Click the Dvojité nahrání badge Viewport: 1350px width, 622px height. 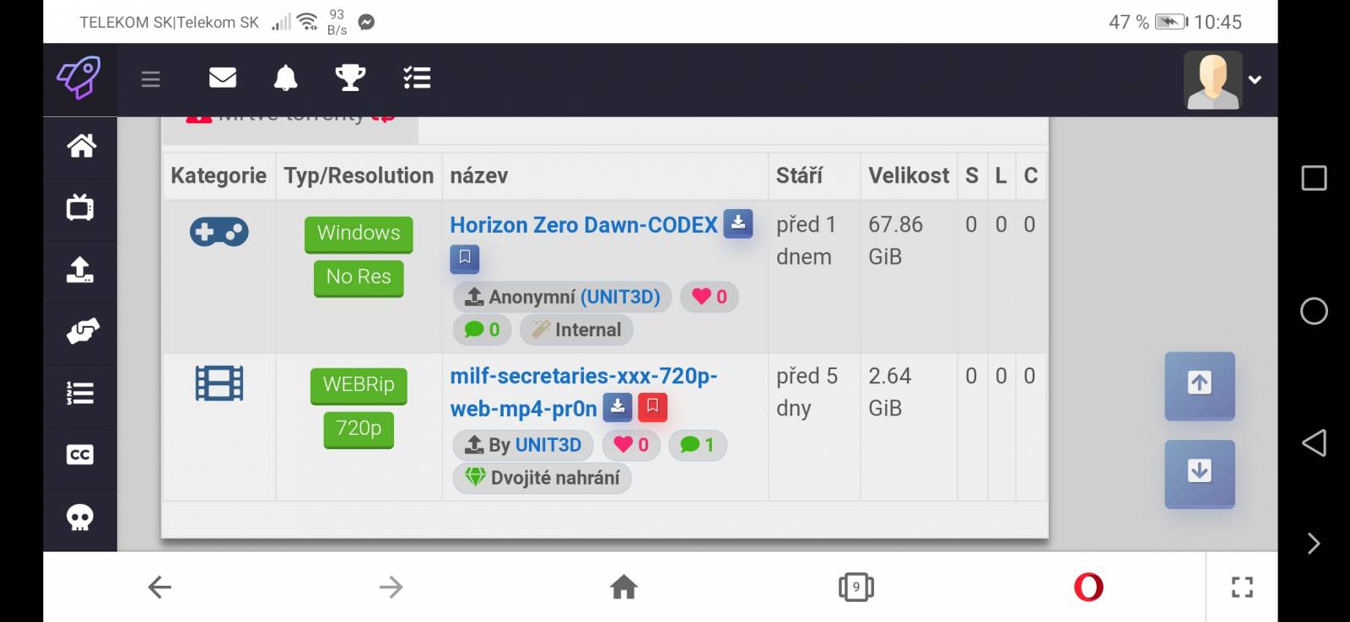543,478
